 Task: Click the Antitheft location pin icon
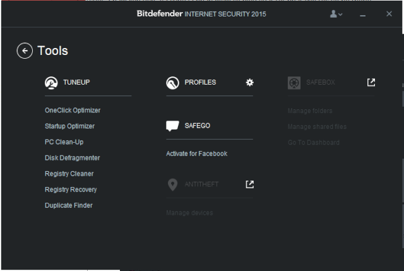[x=172, y=184]
